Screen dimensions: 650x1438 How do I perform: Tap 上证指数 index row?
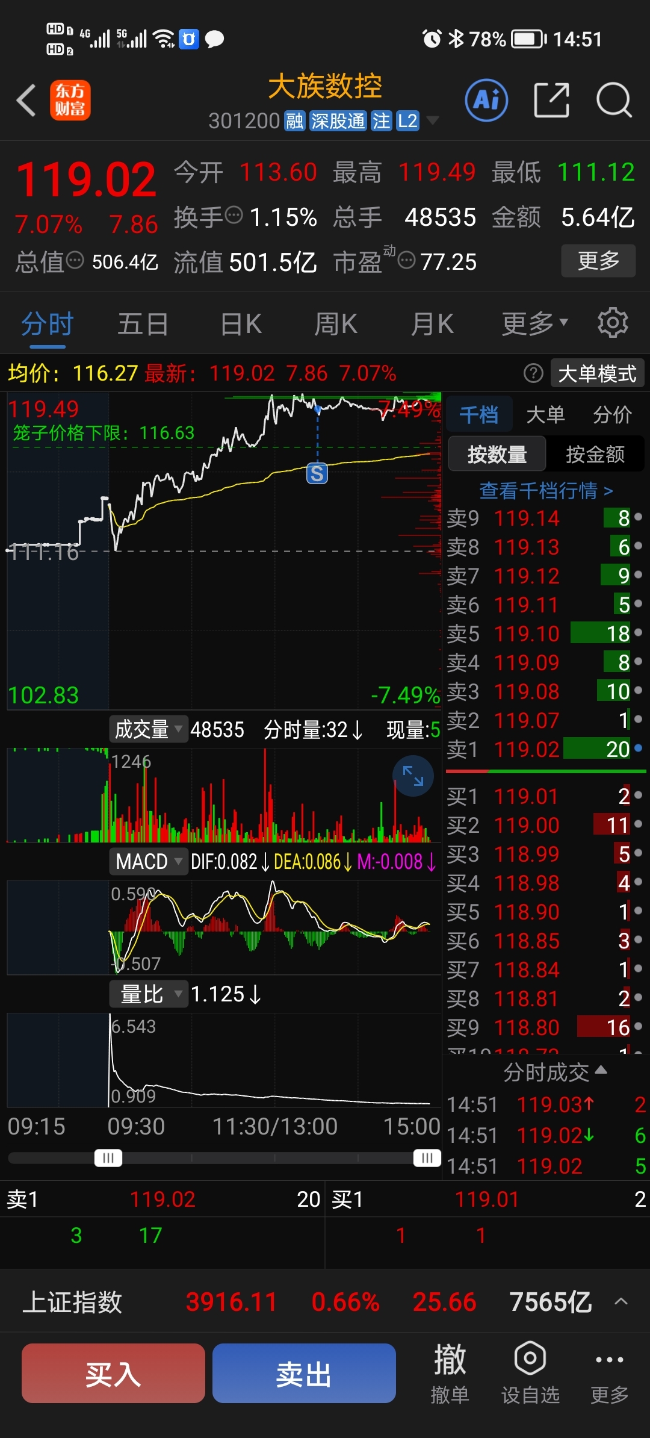click(325, 1301)
